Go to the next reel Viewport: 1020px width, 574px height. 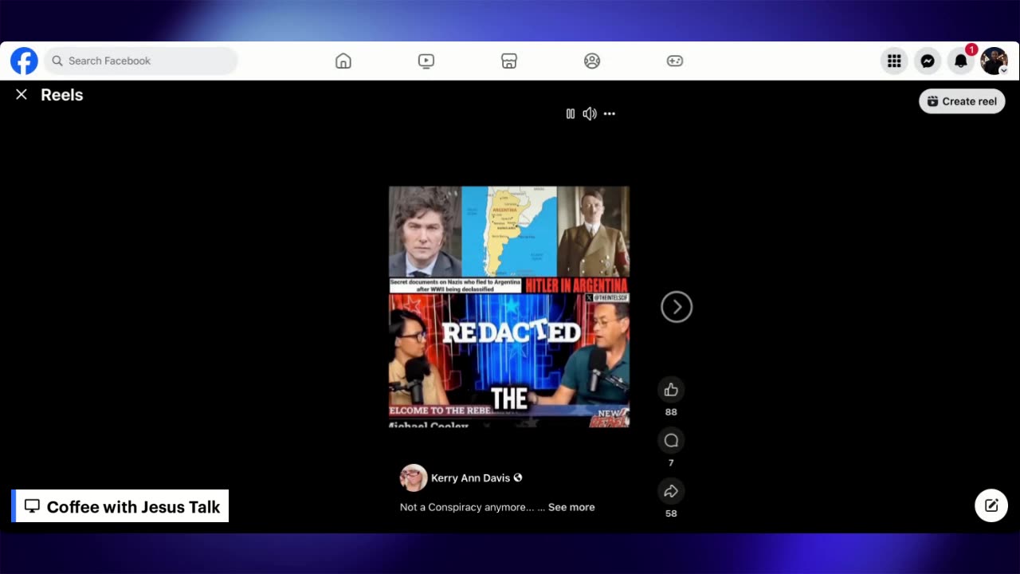(677, 307)
